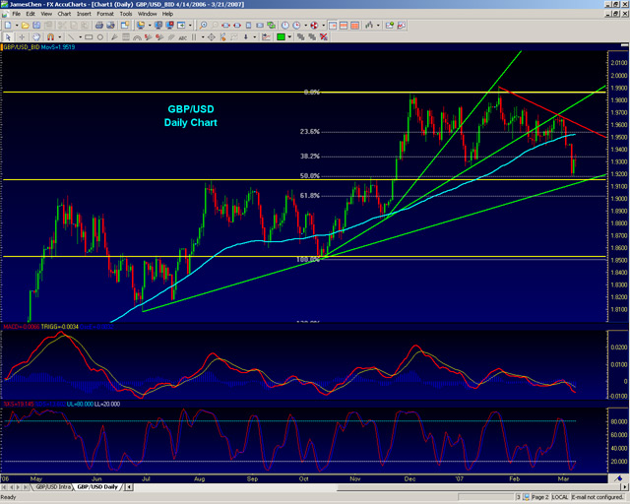630x504 pixels.
Task: Select the arrow pointer tool
Action: [x=7, y=35]
